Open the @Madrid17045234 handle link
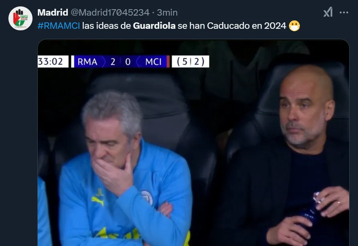Viewport: 358px width, 246px height. click(x=110, y=12)
